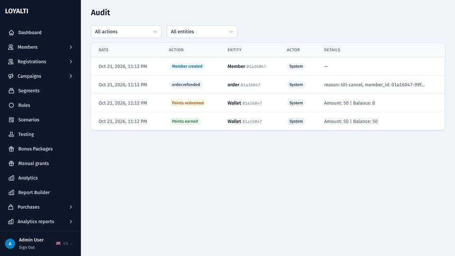Click the Dashboard home icon
Screen dimensions: 455x256
coord(11,33)
